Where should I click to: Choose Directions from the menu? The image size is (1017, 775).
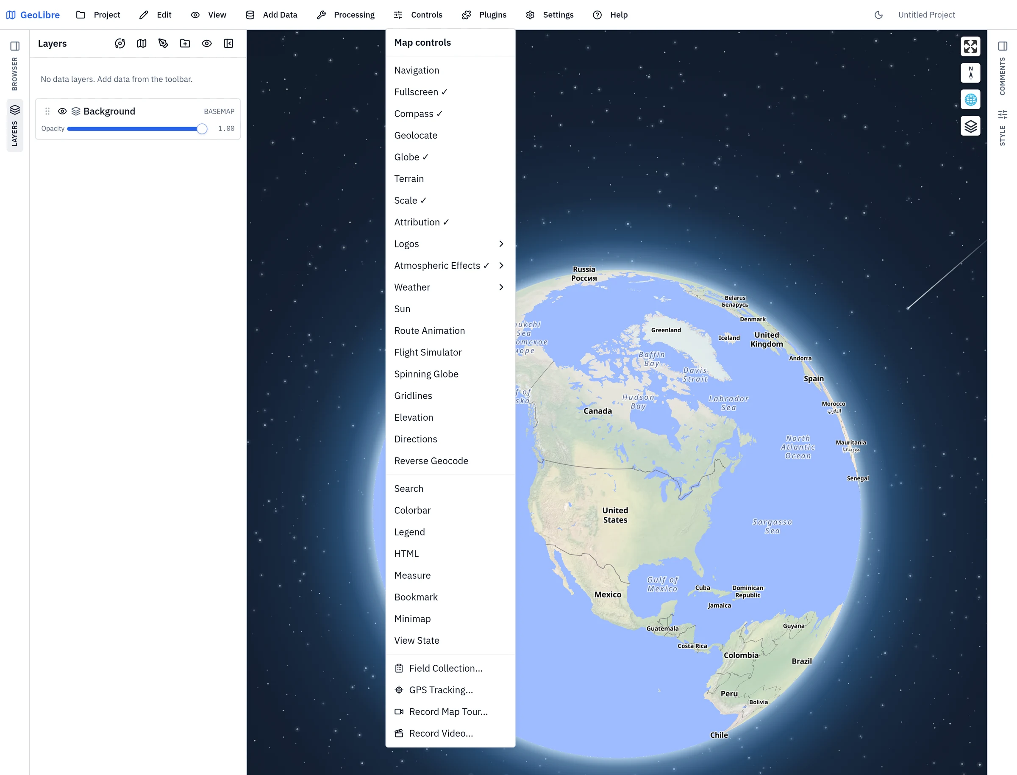coord(450,439)
